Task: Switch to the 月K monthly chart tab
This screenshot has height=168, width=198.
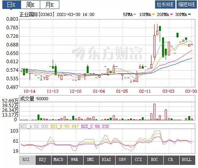Action: pyautogui.click(x=50, y=5)
